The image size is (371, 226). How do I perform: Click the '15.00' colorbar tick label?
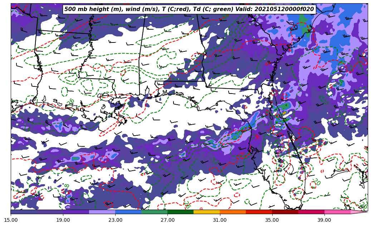pos(11,220)
